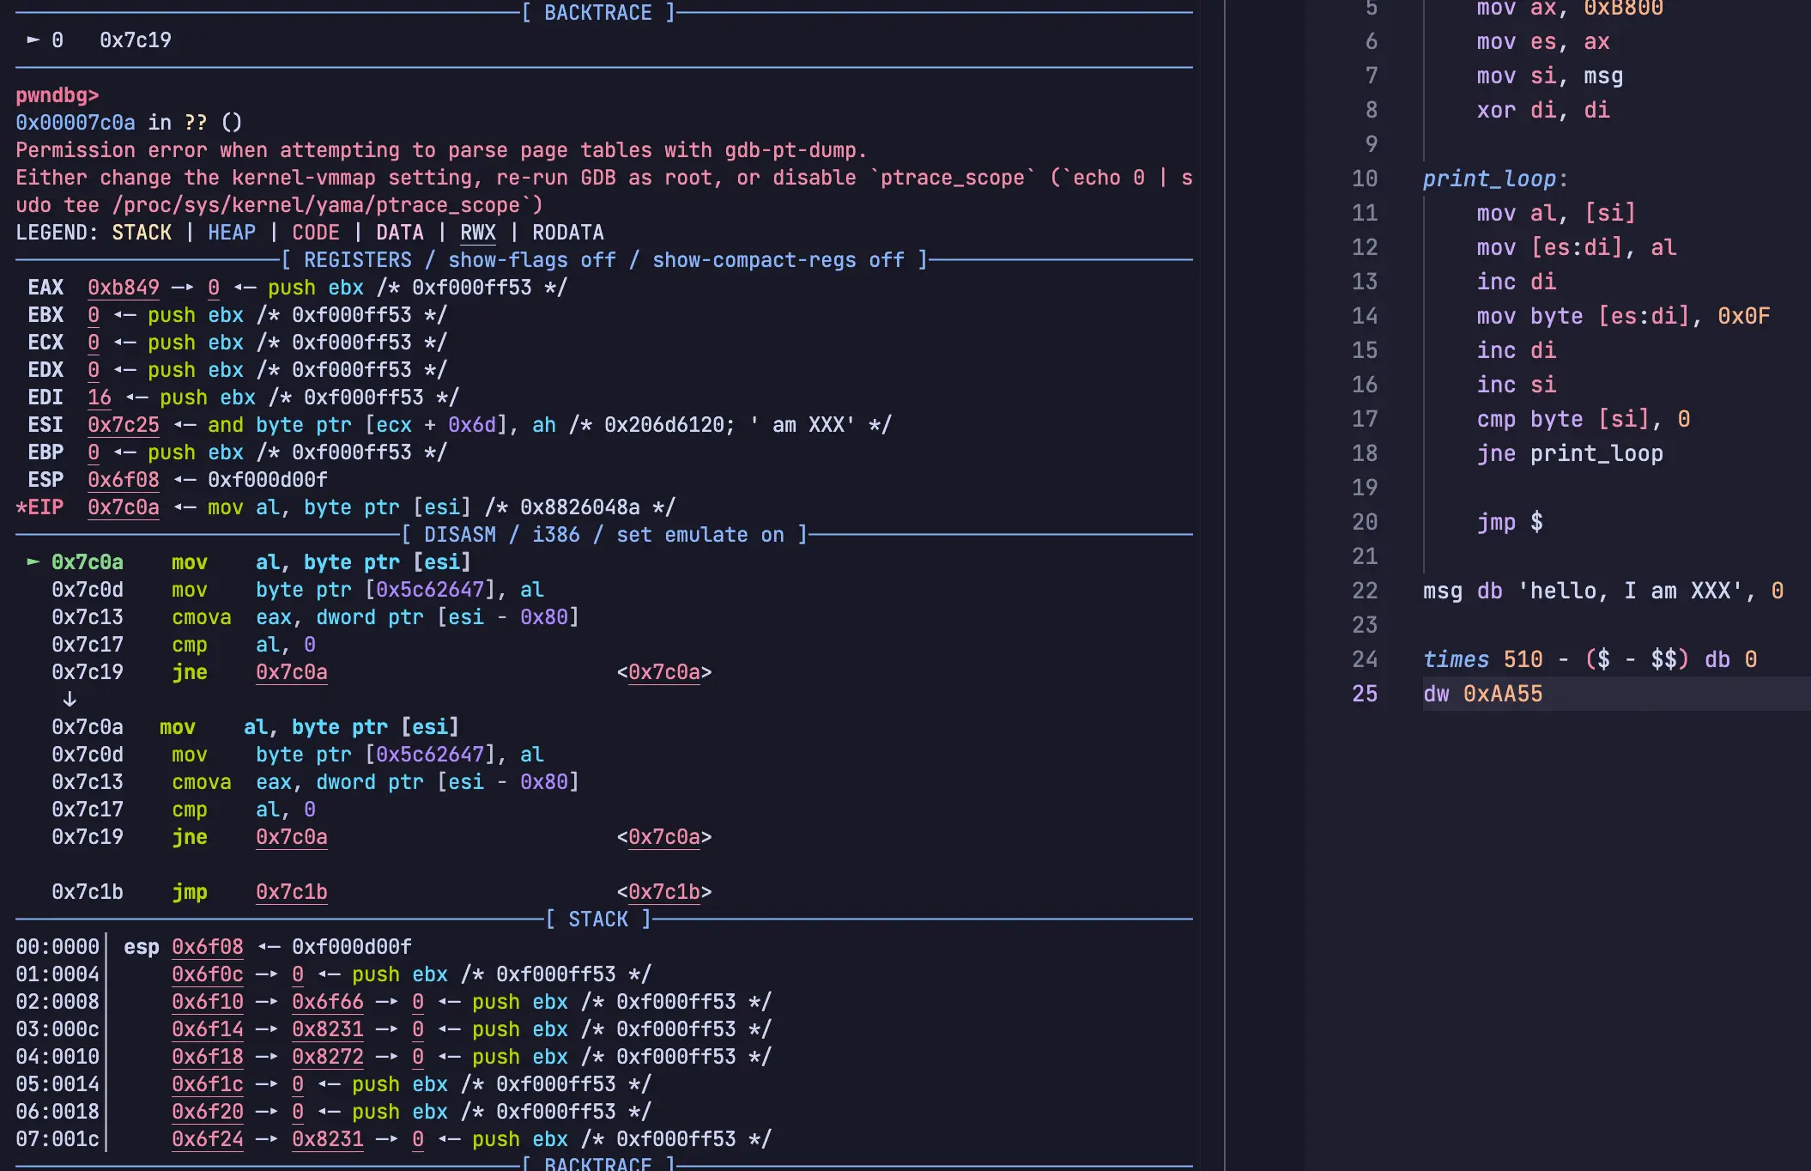
Task: Click line number 25 in editor gutter
Action: pos(1364,694)
